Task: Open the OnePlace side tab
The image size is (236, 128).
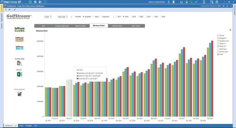Action: tap(2, 8)
